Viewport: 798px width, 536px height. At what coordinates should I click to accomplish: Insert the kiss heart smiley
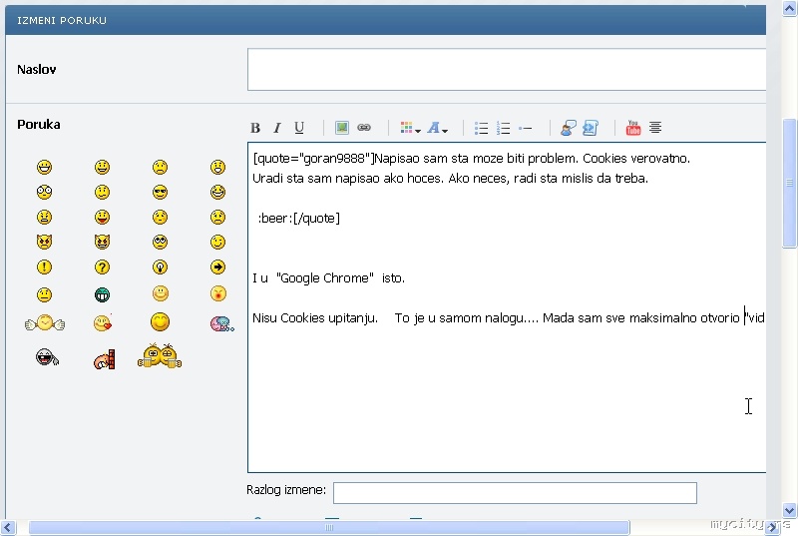pos(103,322)
